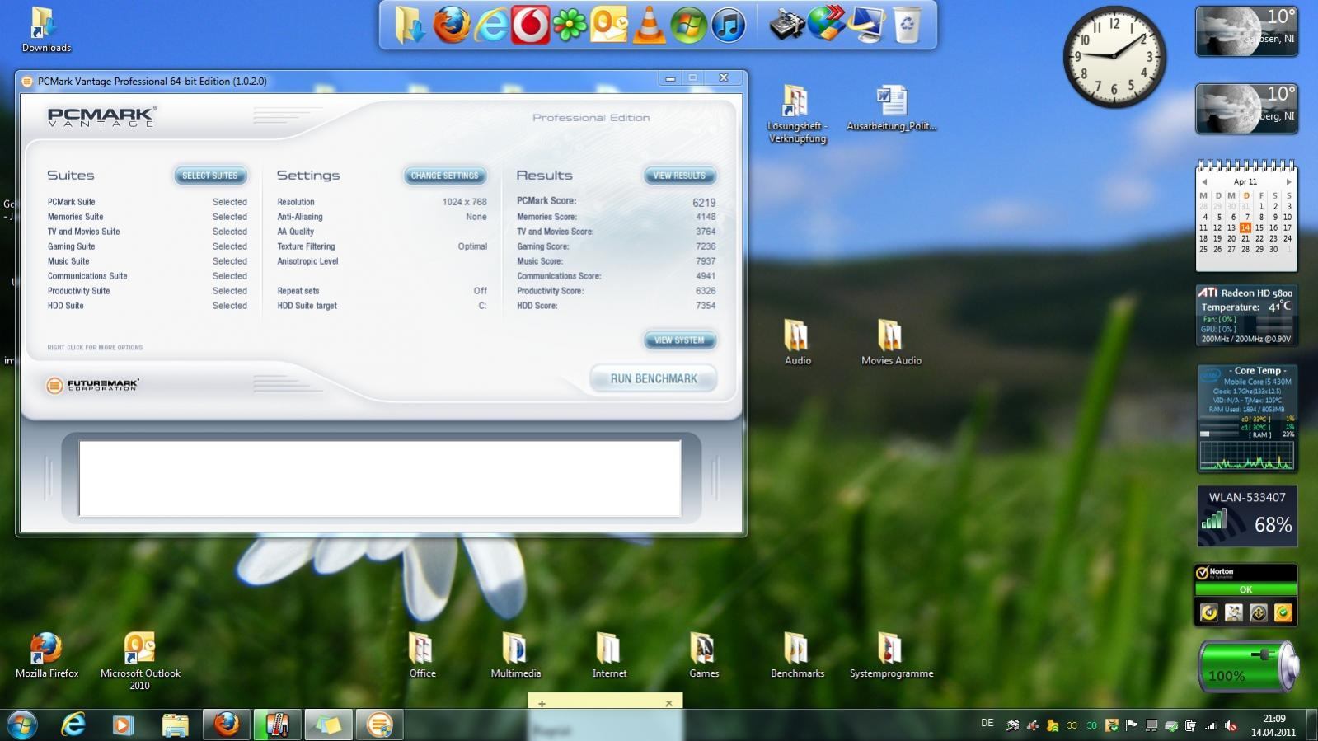Click the Norton OK status bar

pos(1245,589)
